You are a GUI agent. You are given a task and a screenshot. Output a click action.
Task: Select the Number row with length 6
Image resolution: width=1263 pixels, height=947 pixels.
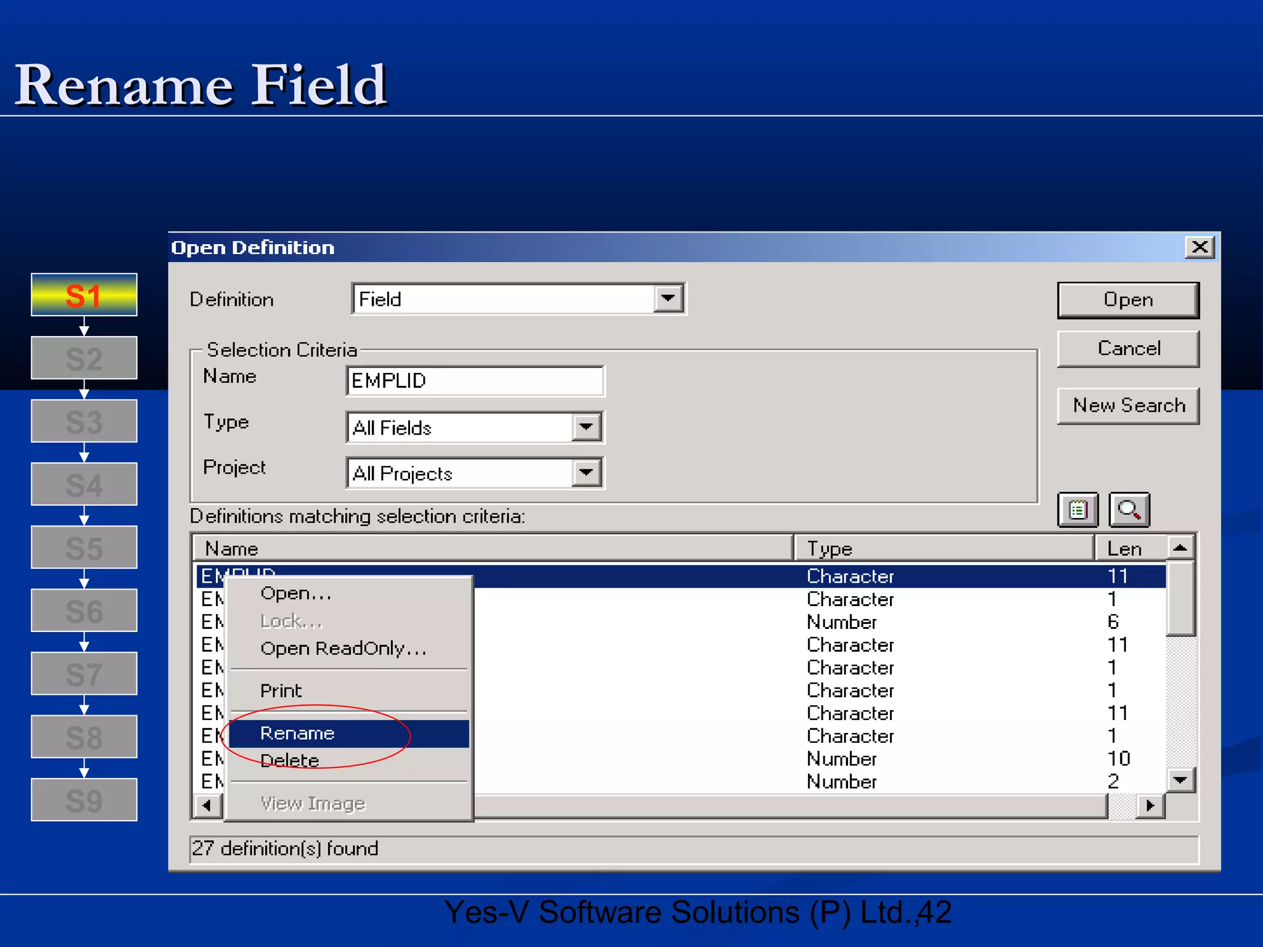pyautogui.click(x=681, y=621)
